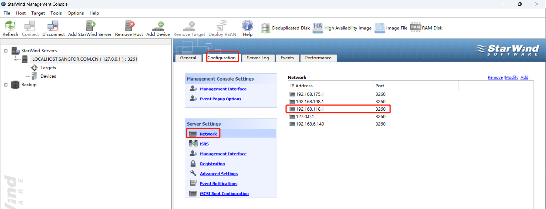Click the Backup tree node icon
The image size is (546, 209).
coord(15,85)
